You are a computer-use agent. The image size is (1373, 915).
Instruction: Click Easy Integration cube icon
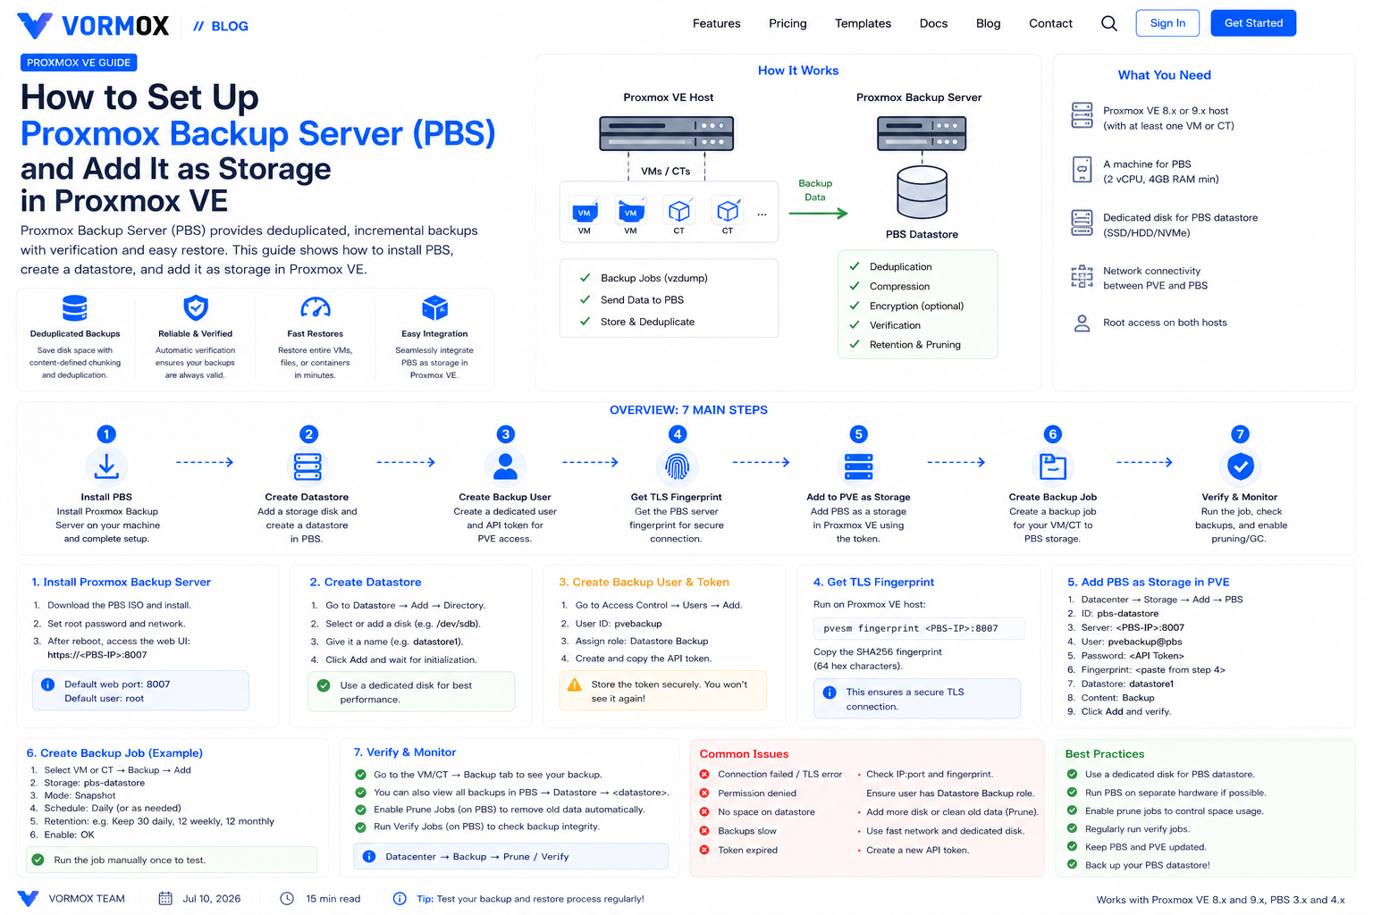coord(434,308)
